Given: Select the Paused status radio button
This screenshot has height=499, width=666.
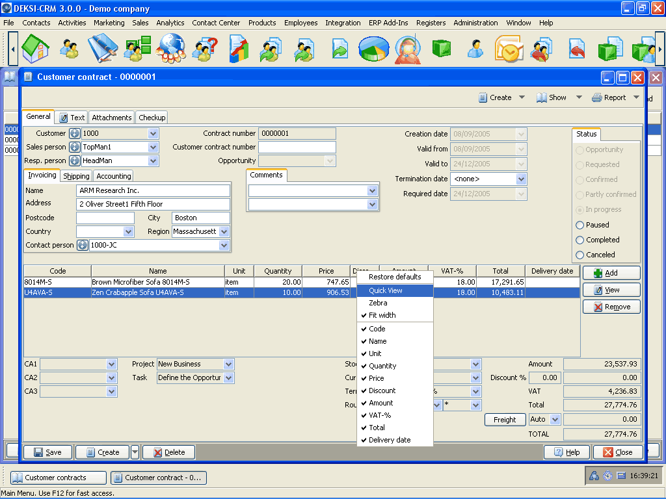Looking at the screenshot, I should pyautogui.click(x=580, y=225).
